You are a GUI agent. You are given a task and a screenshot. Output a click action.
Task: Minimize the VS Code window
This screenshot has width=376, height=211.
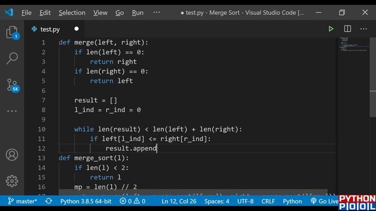tap(318, 12)
